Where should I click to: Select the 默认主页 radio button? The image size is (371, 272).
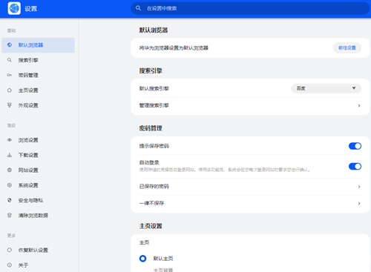pyautogui.click(x=142, y=259)
